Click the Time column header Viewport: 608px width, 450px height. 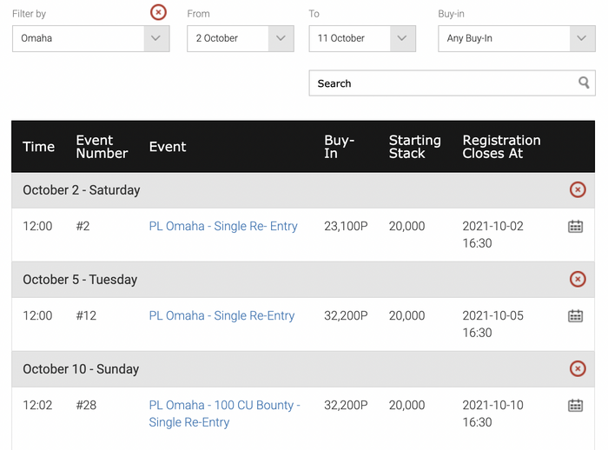click(x=38, y=147)
